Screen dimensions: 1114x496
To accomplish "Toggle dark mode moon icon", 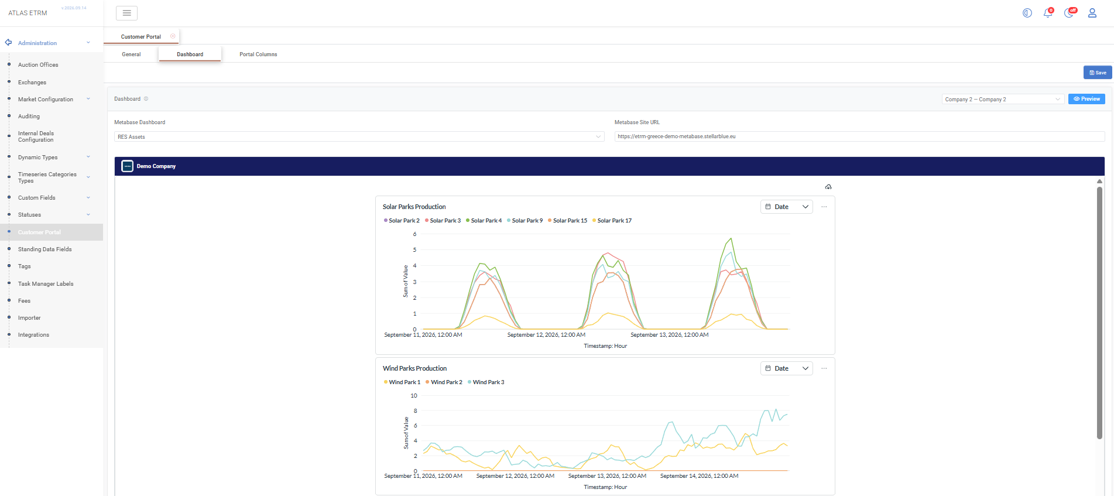I will coord(1070,13).
